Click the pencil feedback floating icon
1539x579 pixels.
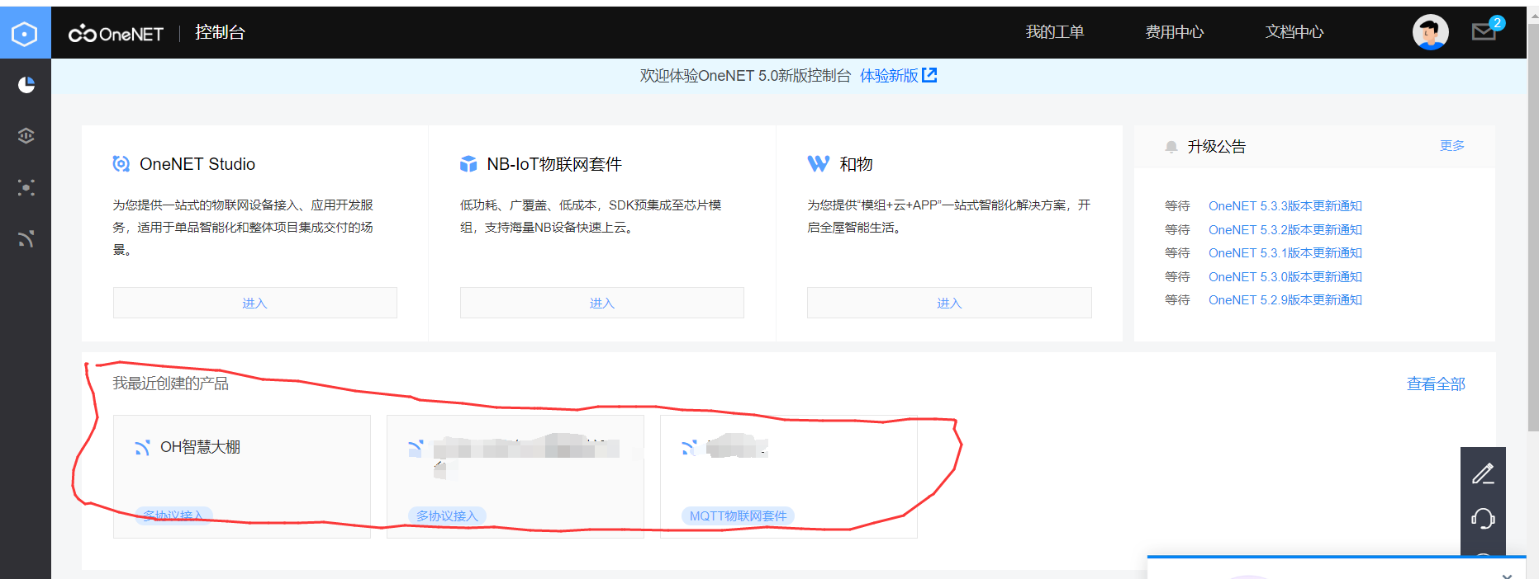(1483, 473)
